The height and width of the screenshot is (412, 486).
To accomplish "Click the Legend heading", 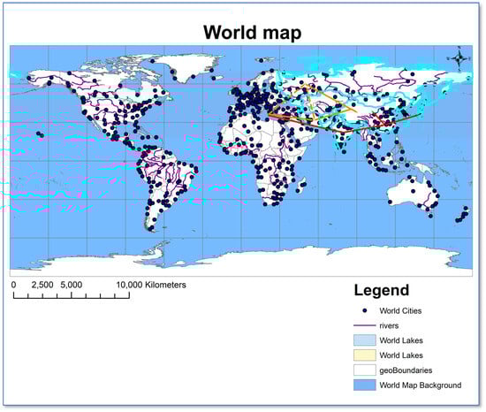I will pyautogui.click(x=382, y=291).
